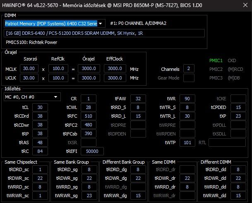Click the UCLK EffClock value 3000.0
This screenshot has width=252, height=203.
[x=115, y=78]
